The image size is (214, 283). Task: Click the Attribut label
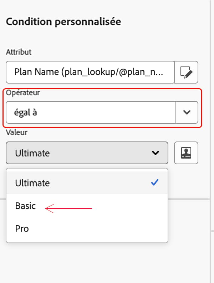(19, 52)
